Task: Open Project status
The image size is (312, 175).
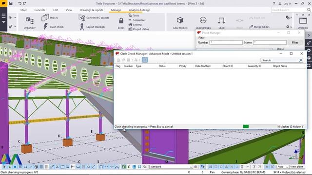Action: [138, 29]
